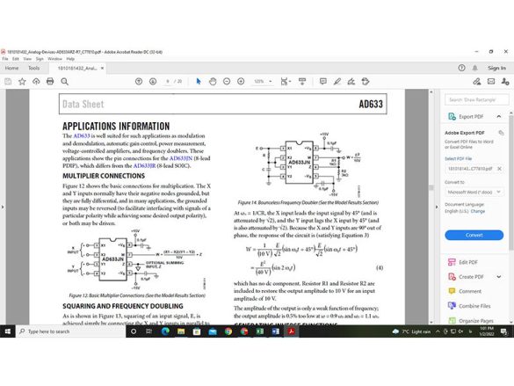This screenshot has height=386, width=514.
Task: Expand Convert to Microsoft Word dropdown
Action: 474,192
